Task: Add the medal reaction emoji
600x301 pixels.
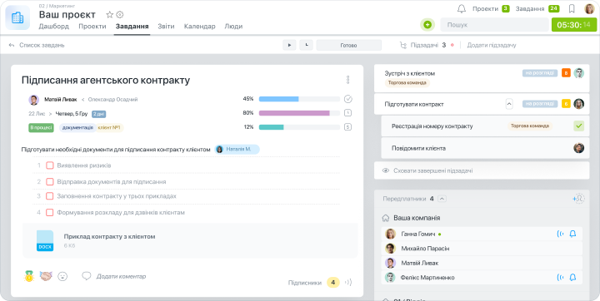Action: (x=29, y=276)
